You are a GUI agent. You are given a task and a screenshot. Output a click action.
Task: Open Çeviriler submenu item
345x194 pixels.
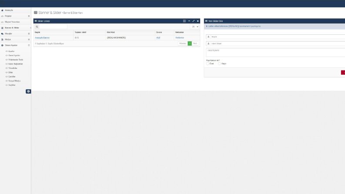tap(12, 77)
